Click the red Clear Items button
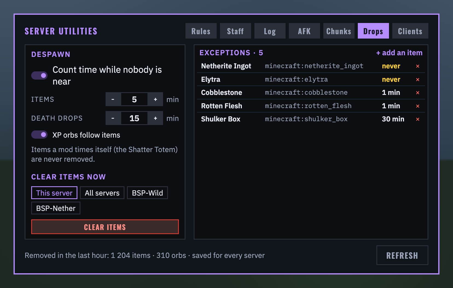This screenshot has width=453, height=288. [x=105, y=227]
